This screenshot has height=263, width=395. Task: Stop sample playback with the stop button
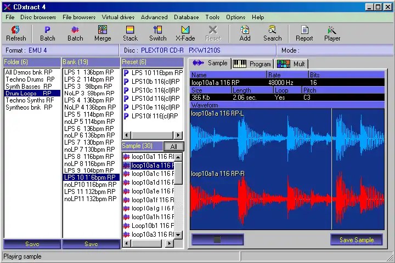click(217, 239)
